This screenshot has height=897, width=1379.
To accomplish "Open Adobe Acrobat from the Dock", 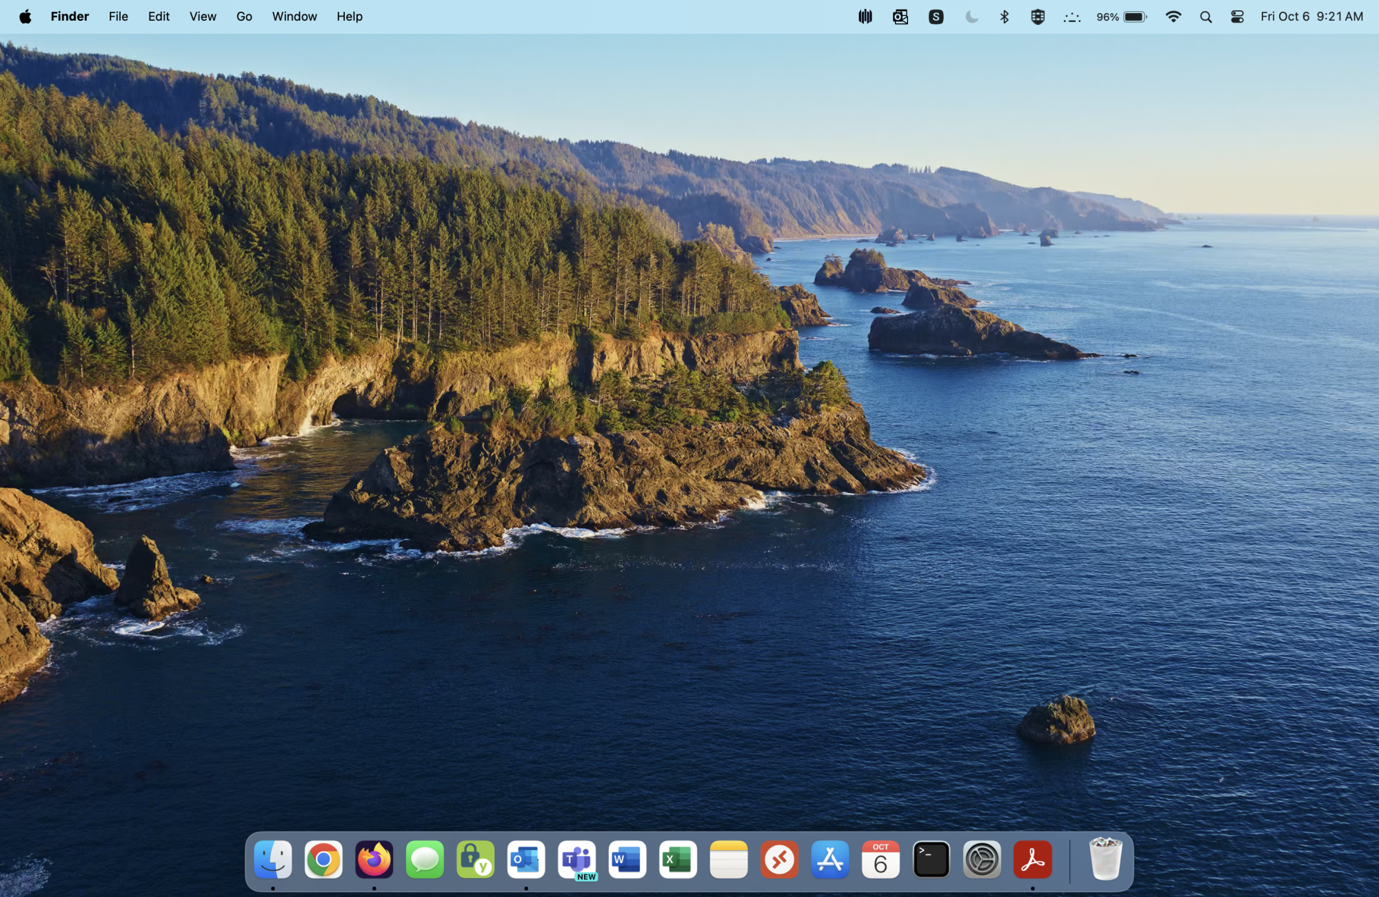I will [x=1032, y=859].
